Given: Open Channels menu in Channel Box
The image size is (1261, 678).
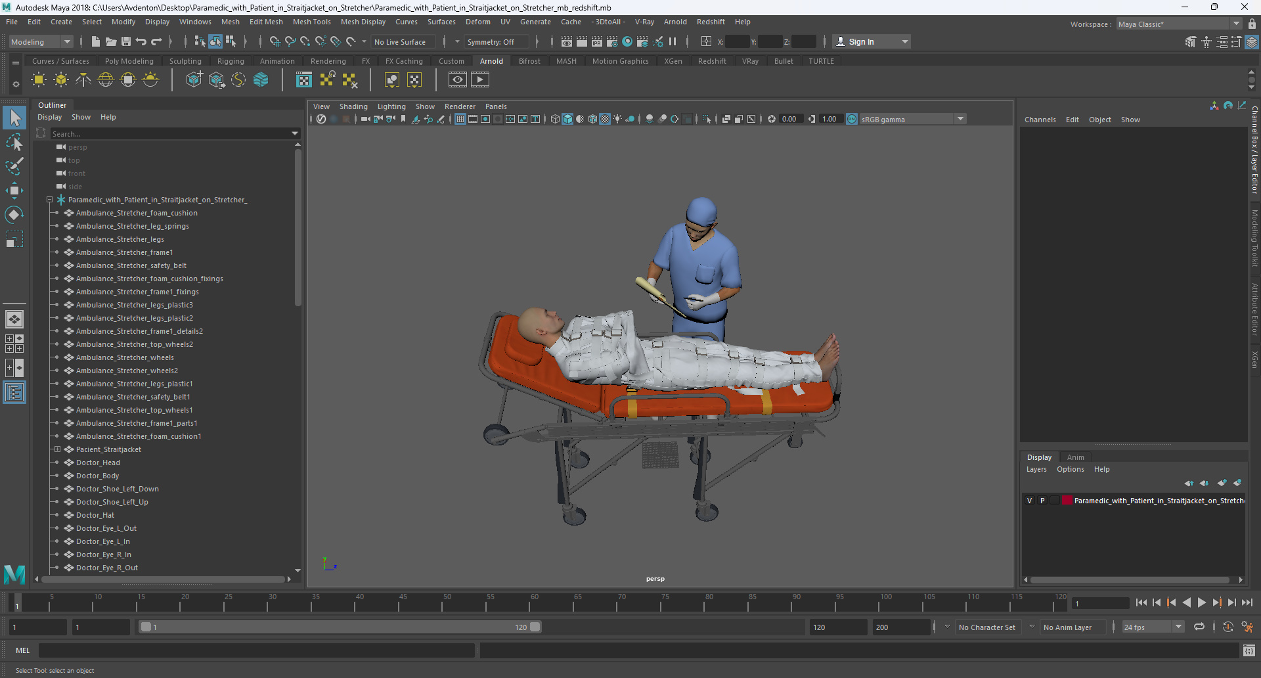Looking at the screenshot, I should [x=1040, y=120].
